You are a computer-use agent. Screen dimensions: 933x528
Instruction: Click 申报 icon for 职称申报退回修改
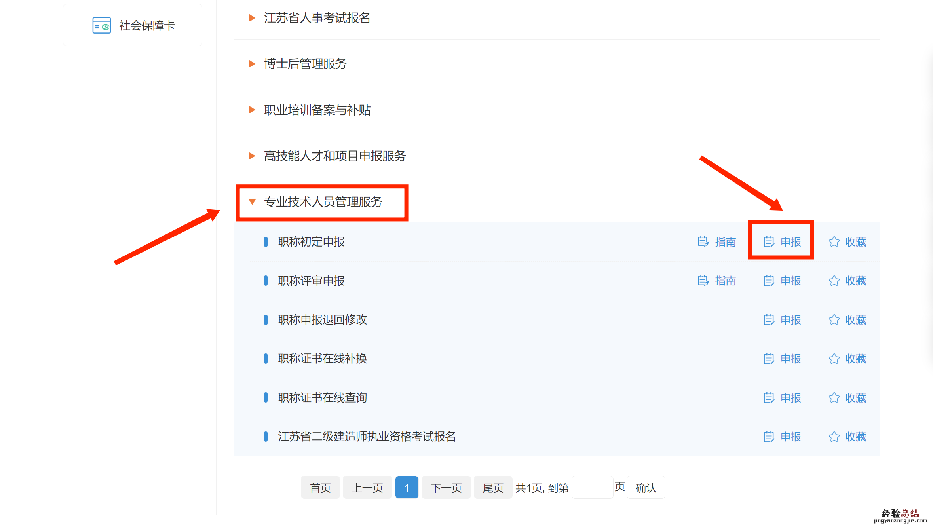[x=769, y=320]
